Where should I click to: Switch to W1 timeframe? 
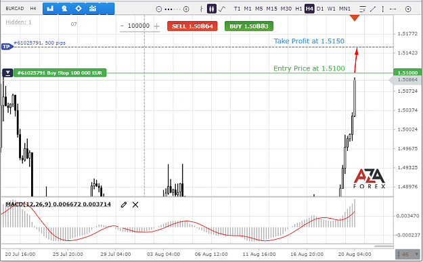click(x=331, y=9)
